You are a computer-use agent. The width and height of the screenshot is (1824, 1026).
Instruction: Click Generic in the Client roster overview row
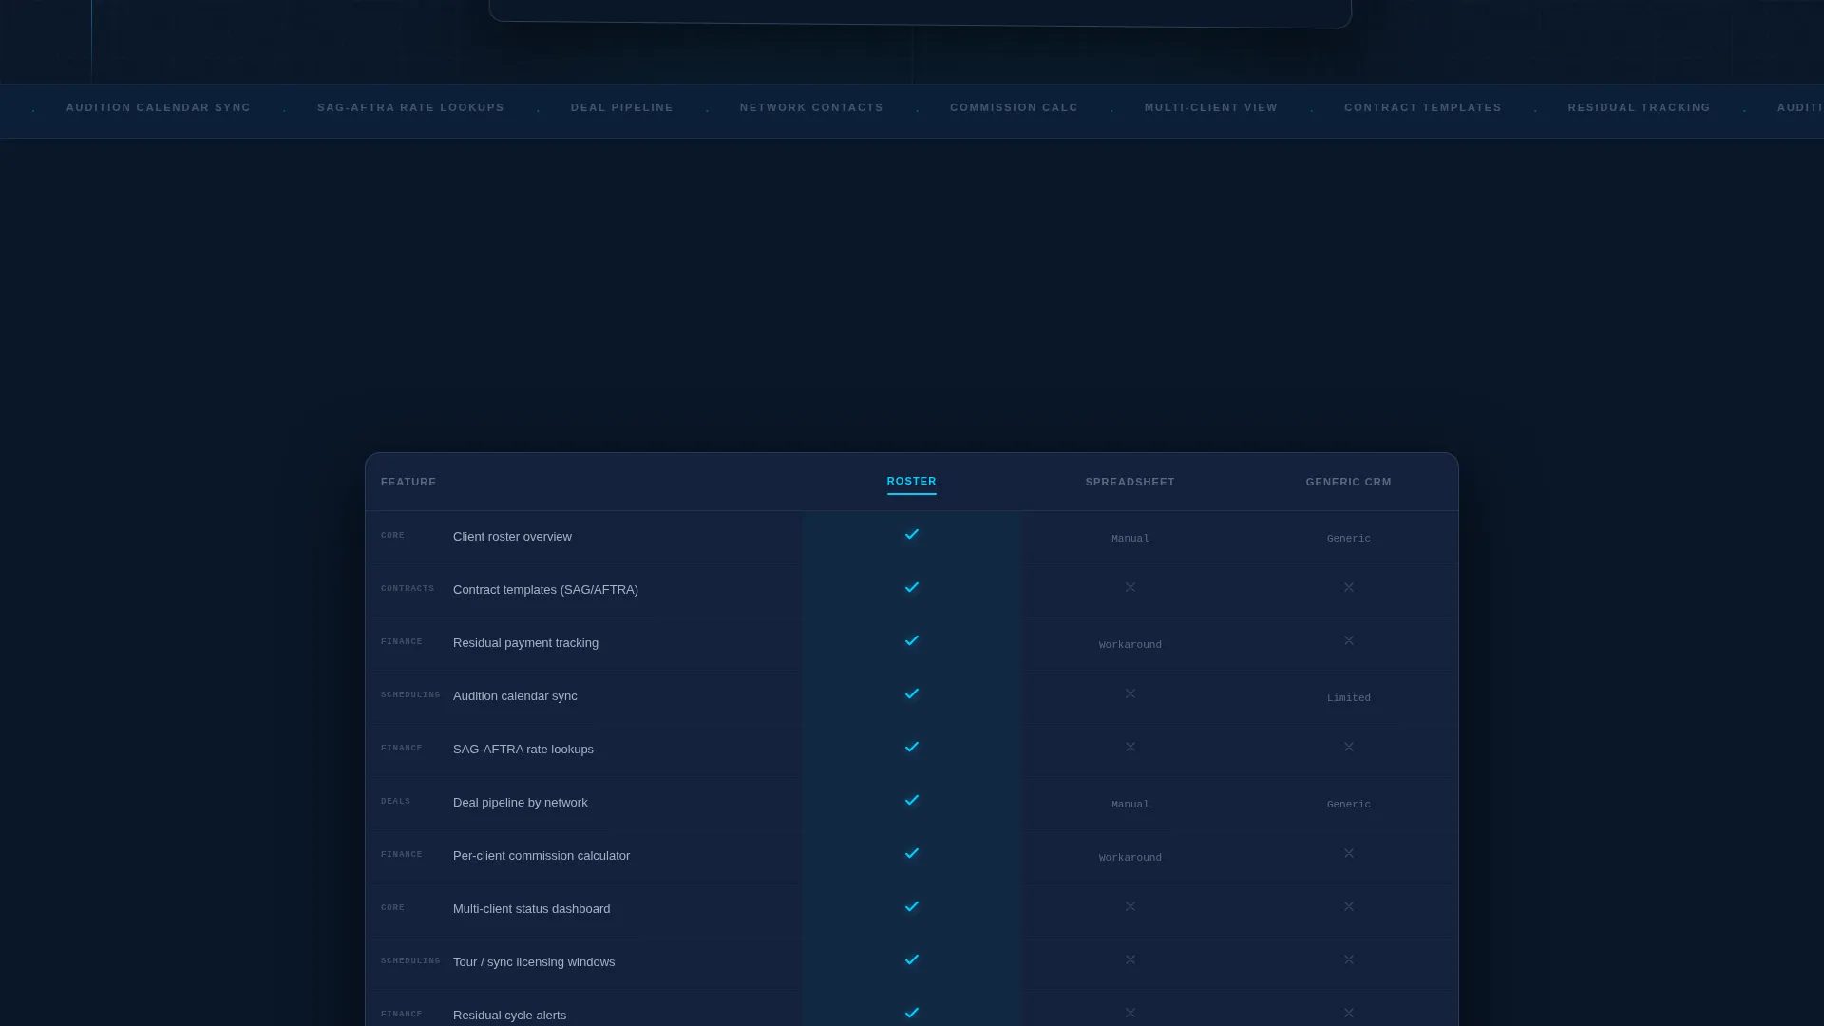click(1349, 539)
